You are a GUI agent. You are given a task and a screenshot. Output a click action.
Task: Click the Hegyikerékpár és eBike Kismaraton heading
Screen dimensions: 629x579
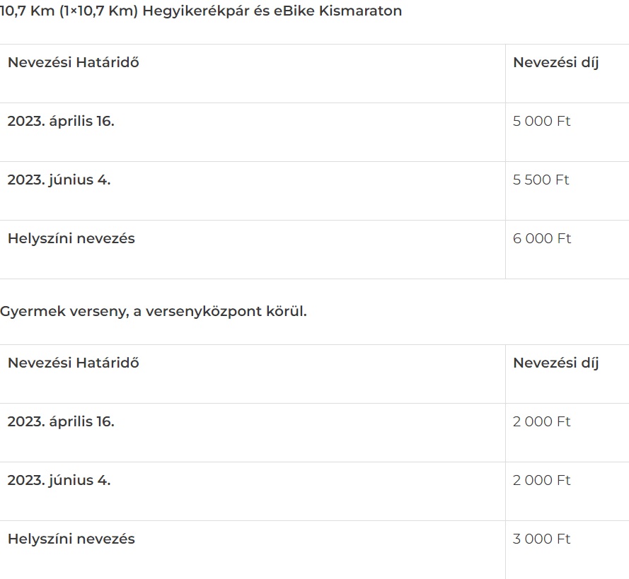200,11
